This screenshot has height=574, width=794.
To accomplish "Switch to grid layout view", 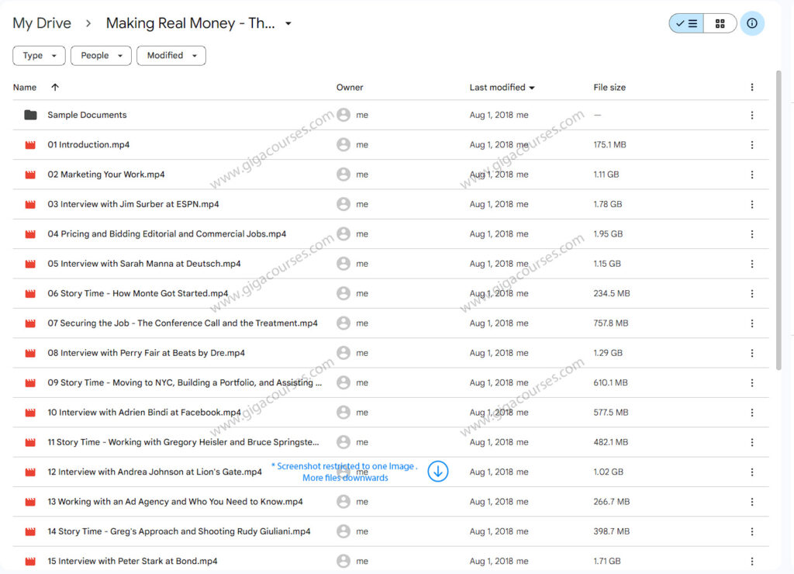I will [720, 23].
